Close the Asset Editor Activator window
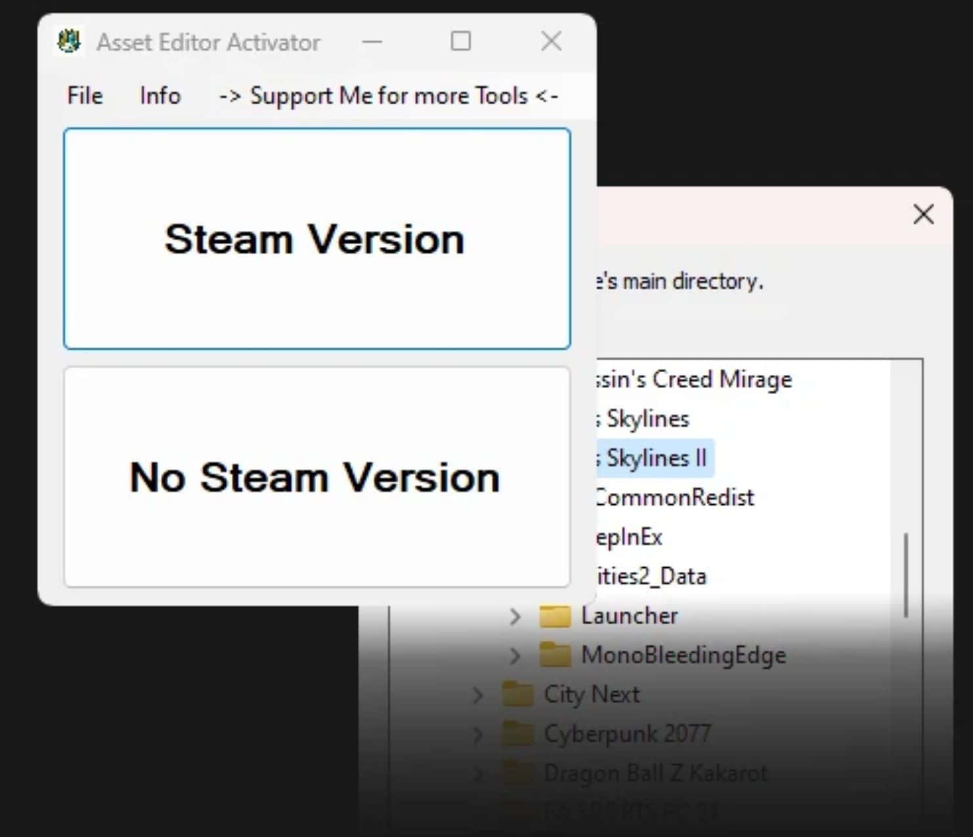Viewport: 973px width, 837px height. (x=551, y=41)
